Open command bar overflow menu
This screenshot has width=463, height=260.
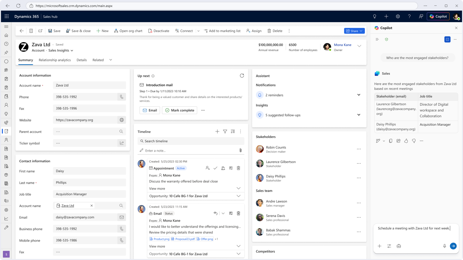tap(289, 31)
